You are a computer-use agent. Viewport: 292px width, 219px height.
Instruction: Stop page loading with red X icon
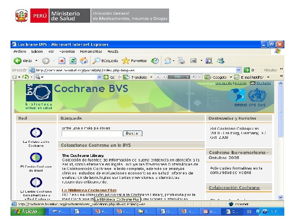click(x=62, y=61)
